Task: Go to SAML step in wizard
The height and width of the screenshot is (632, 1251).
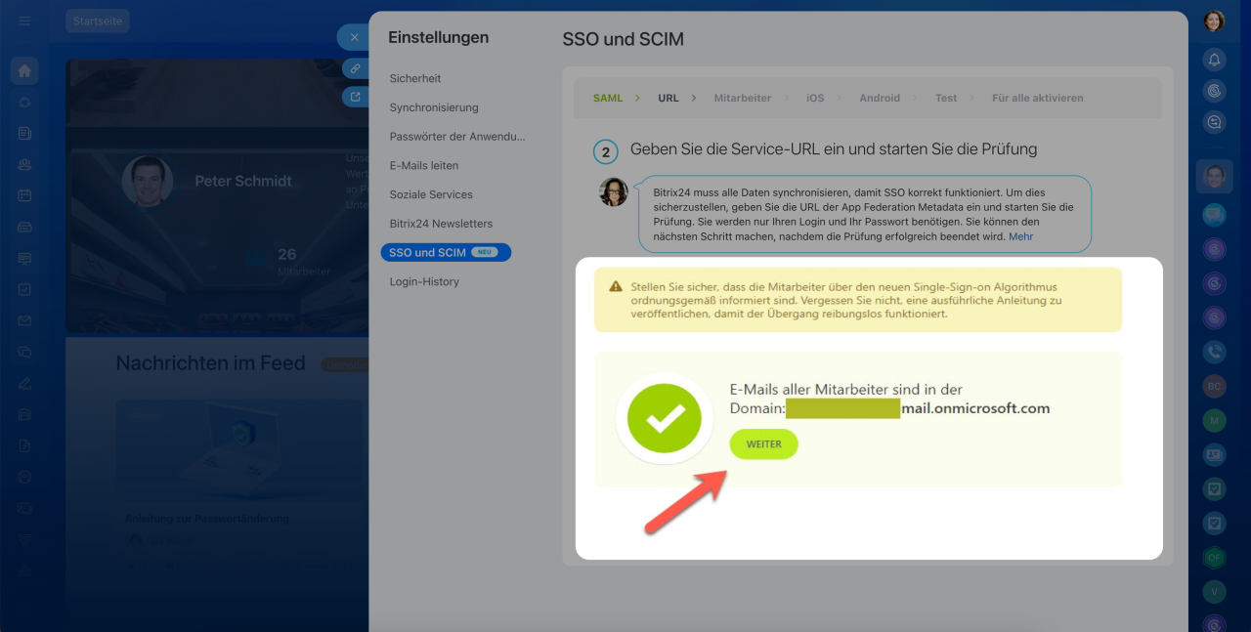Action: click(x=608, y=98)
